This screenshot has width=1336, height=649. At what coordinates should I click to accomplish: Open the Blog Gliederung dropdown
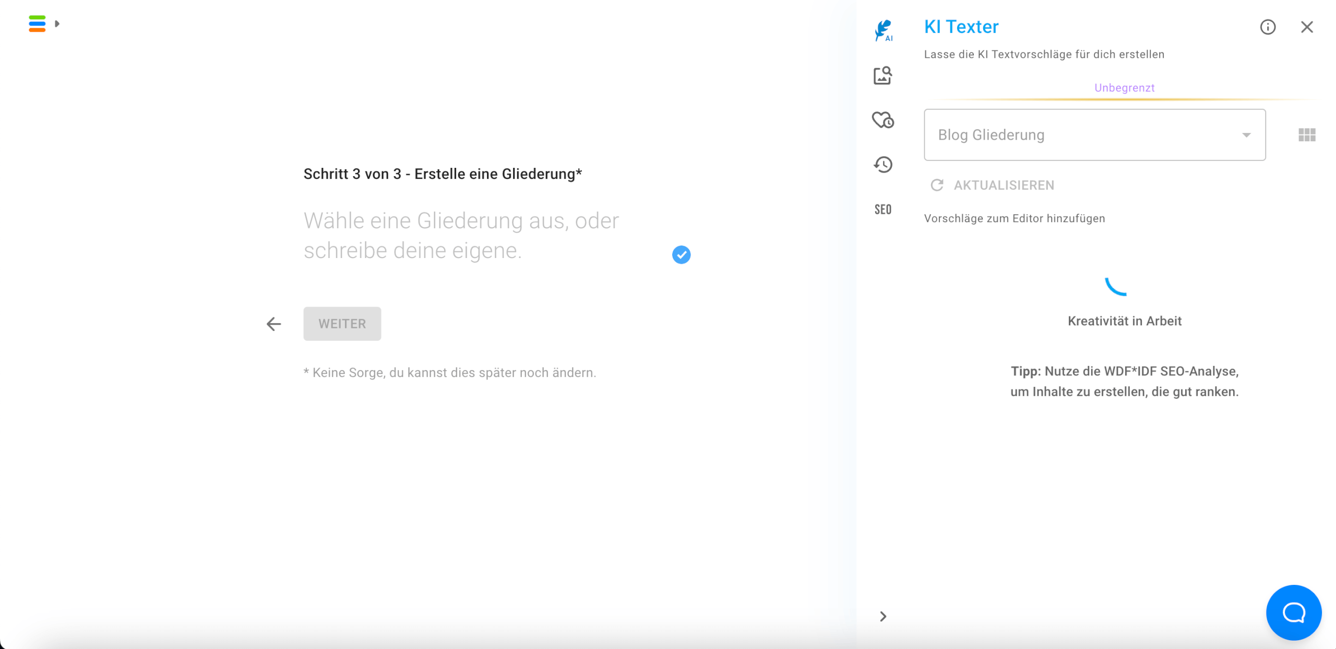pos(1094,135)
